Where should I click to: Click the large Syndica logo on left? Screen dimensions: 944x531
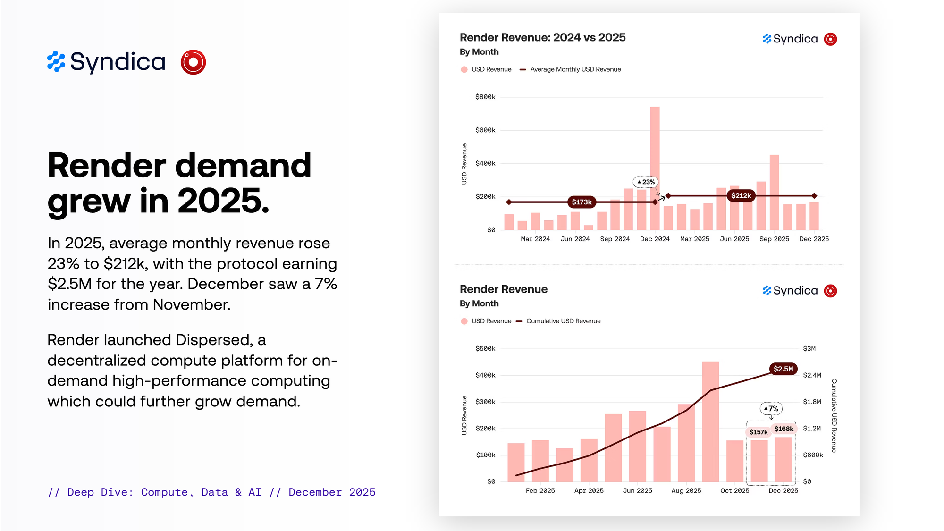click(107, 62)
